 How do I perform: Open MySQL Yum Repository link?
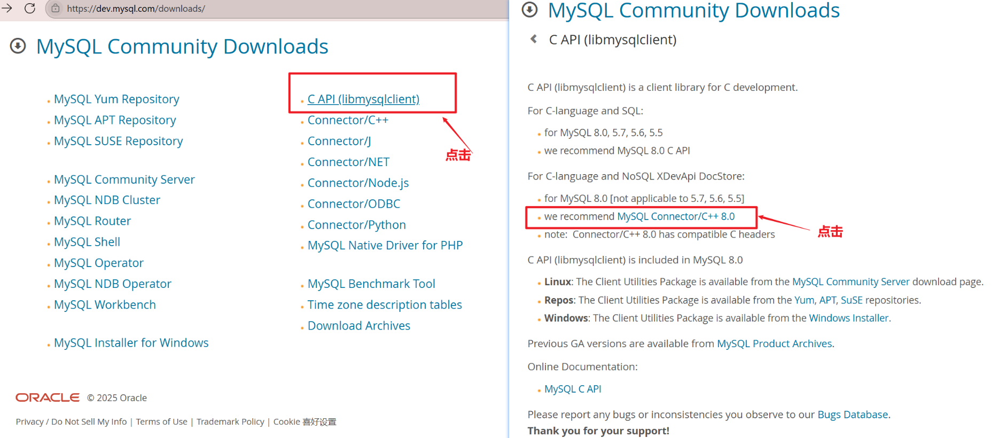[x=116, y=99]
